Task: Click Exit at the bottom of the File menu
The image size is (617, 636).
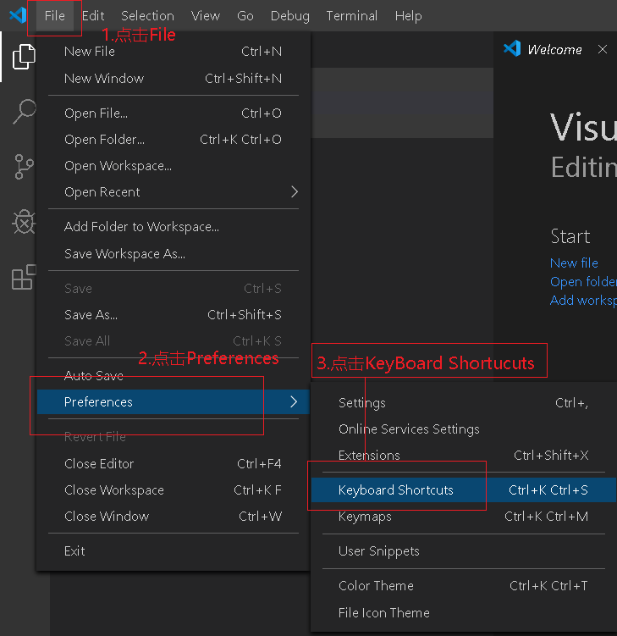Action: (74, 550)
